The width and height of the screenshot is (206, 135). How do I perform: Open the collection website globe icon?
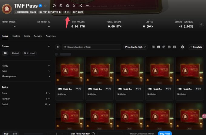point(68,6)
